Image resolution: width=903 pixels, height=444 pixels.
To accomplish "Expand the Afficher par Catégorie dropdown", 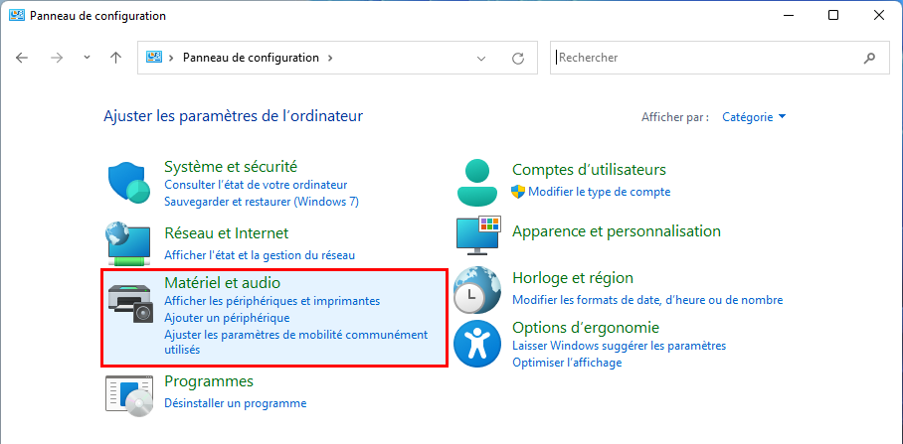I will [x=755, y=117].
